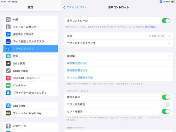The height and width of the screenshot is (132, 176).
Task: Open the ウォレットとApple Pay icon
Action: (x=8, y=113)
